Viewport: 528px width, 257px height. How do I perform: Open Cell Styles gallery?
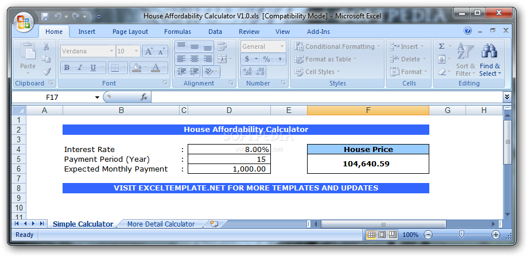[317, 72]
